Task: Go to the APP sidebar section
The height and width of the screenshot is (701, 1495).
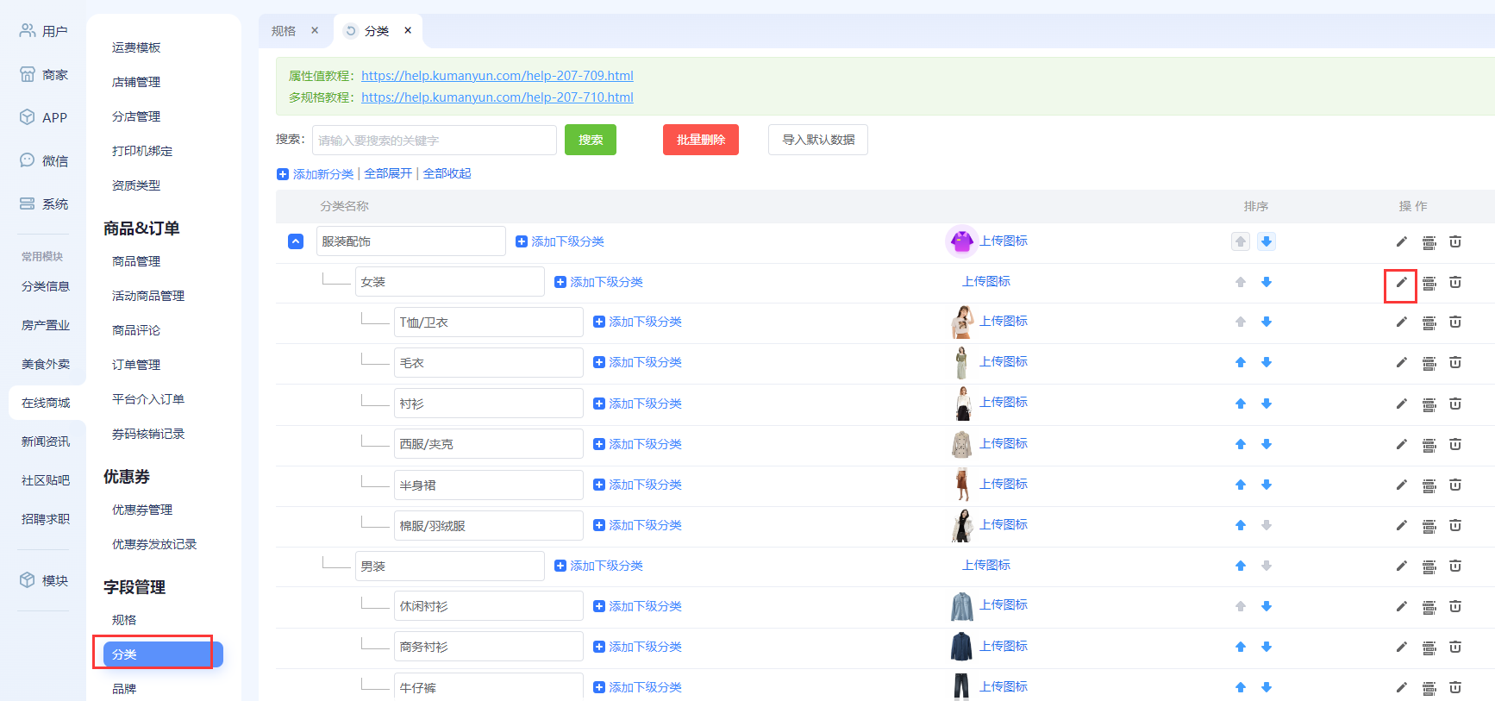Action: [x=43, y=117]
